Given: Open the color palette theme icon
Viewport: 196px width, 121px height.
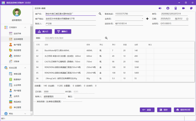Looking at the screenshot, I should [x=191, y=8].
